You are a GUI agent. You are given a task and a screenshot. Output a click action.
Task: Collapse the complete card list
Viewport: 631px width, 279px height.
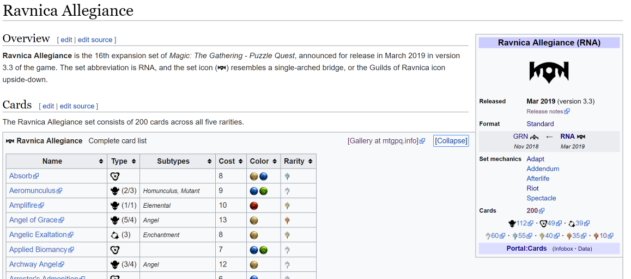451,141
